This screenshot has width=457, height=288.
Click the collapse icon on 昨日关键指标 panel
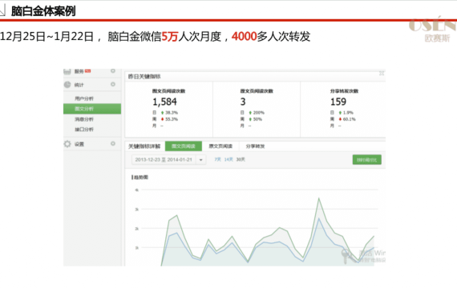[x=382, y=74]
